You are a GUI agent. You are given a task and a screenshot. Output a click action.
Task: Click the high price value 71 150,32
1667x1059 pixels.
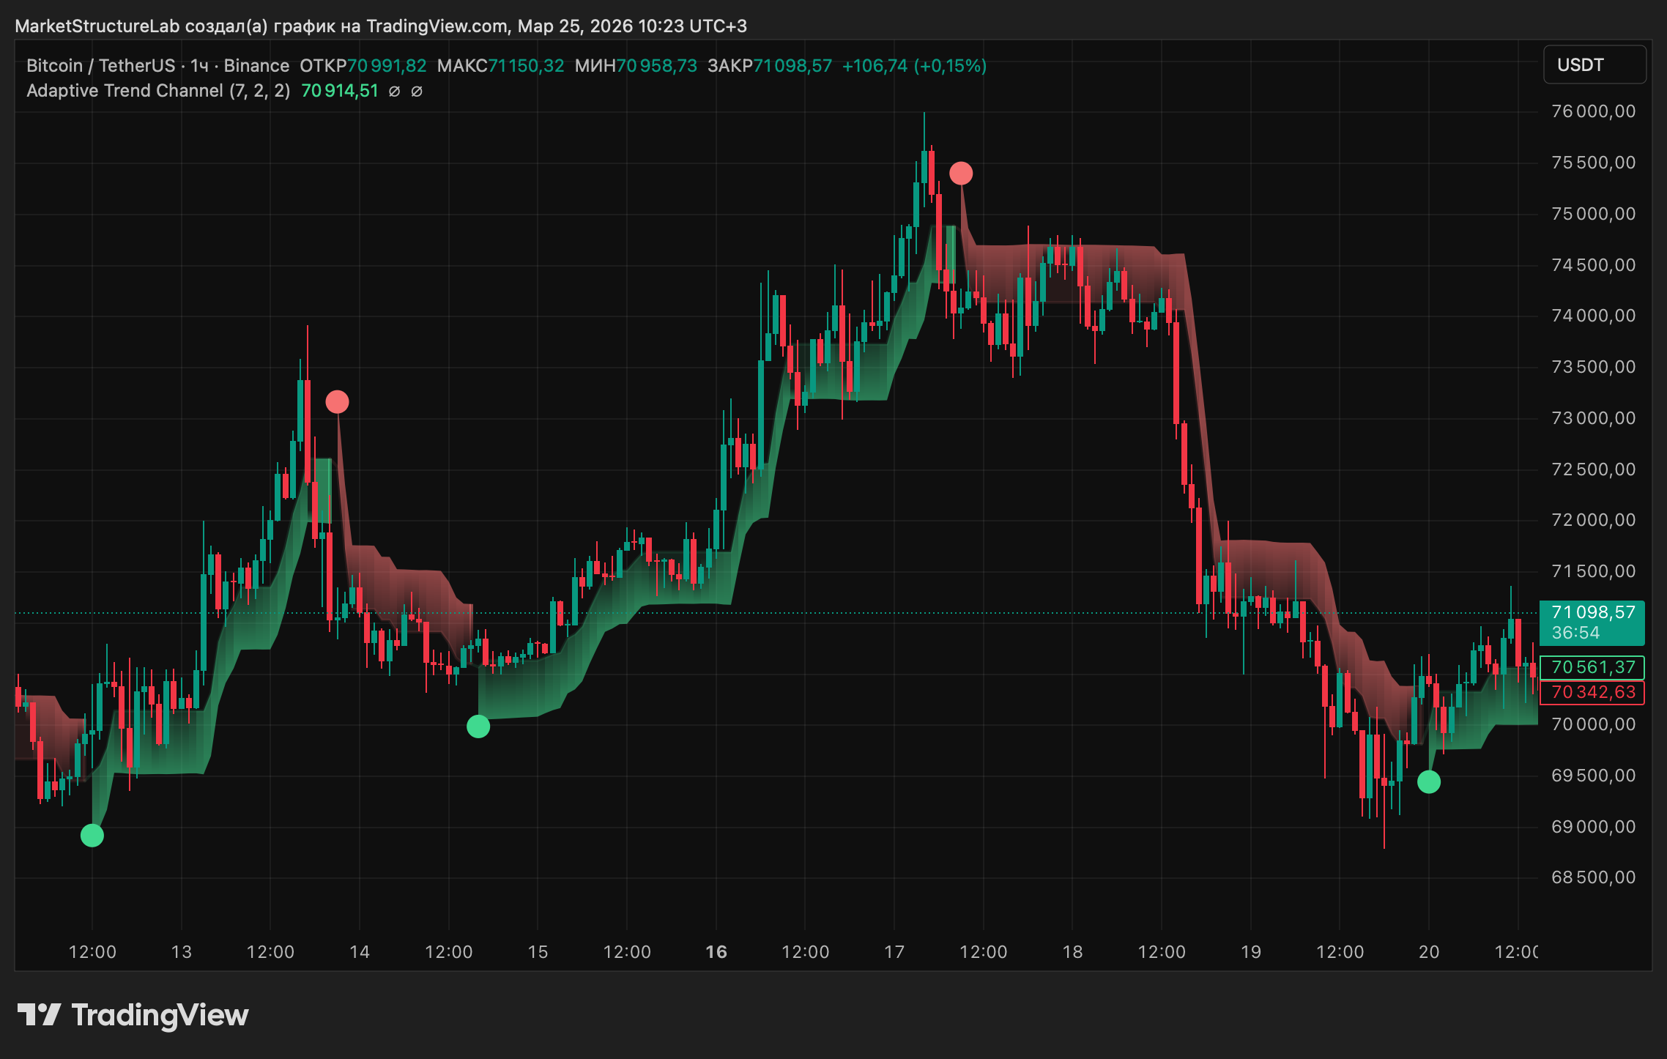click(x=527, y=66)
